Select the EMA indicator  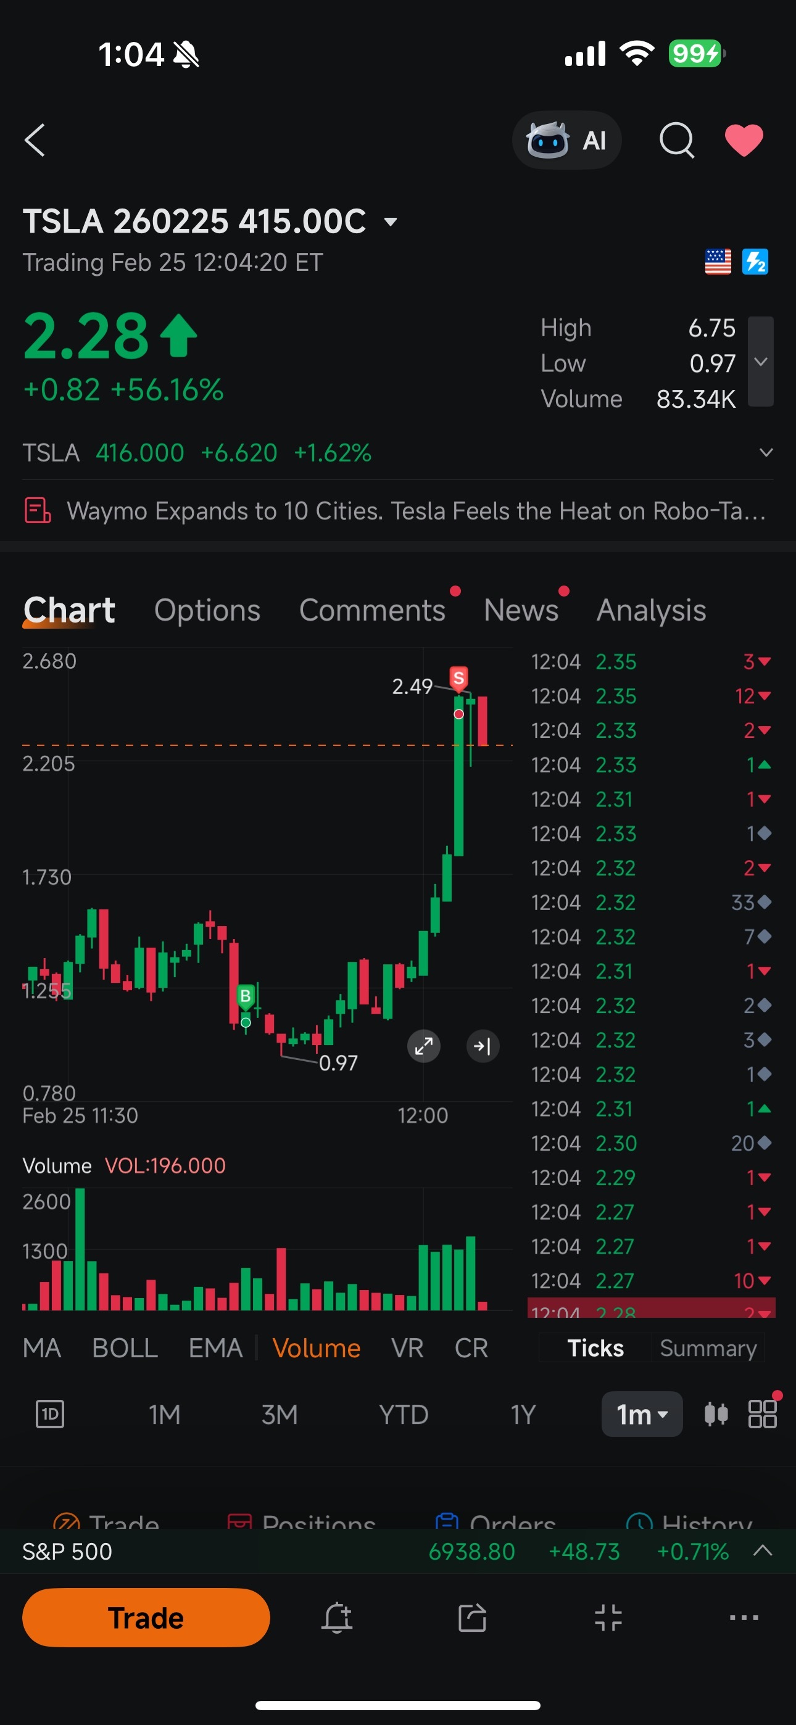(215, 1348)
